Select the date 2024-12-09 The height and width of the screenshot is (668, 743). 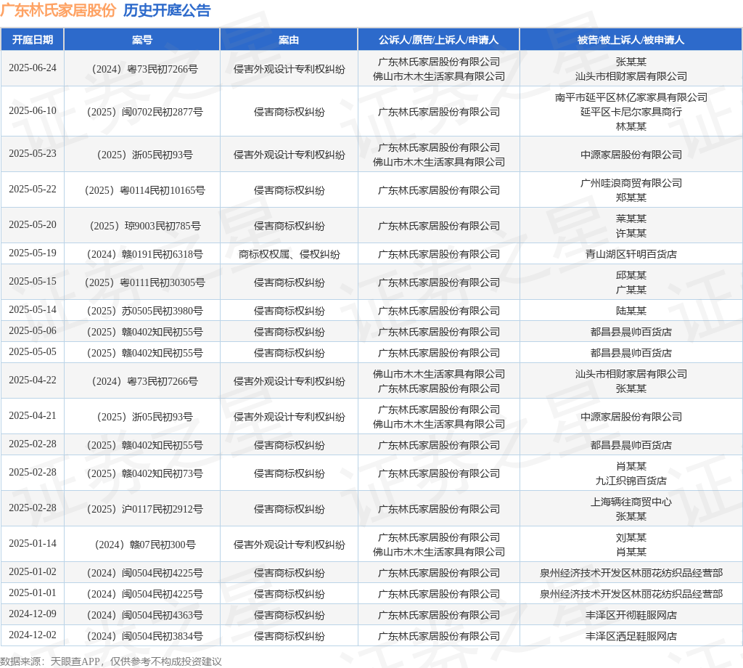click(x=32, y=614)
